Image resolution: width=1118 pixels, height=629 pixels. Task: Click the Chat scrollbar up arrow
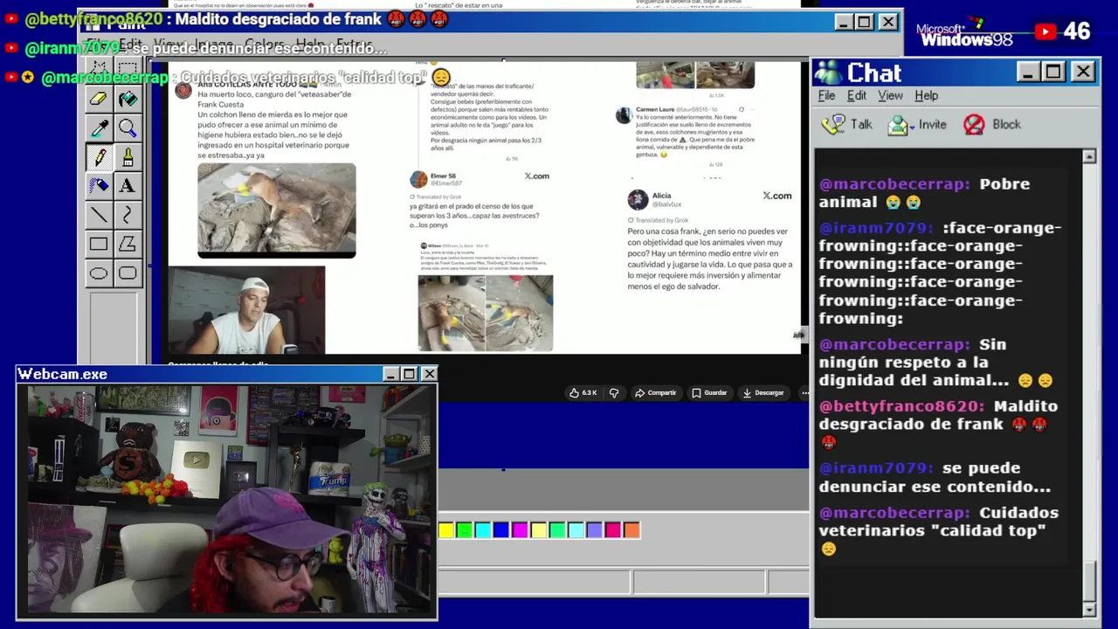[1089, 156]
